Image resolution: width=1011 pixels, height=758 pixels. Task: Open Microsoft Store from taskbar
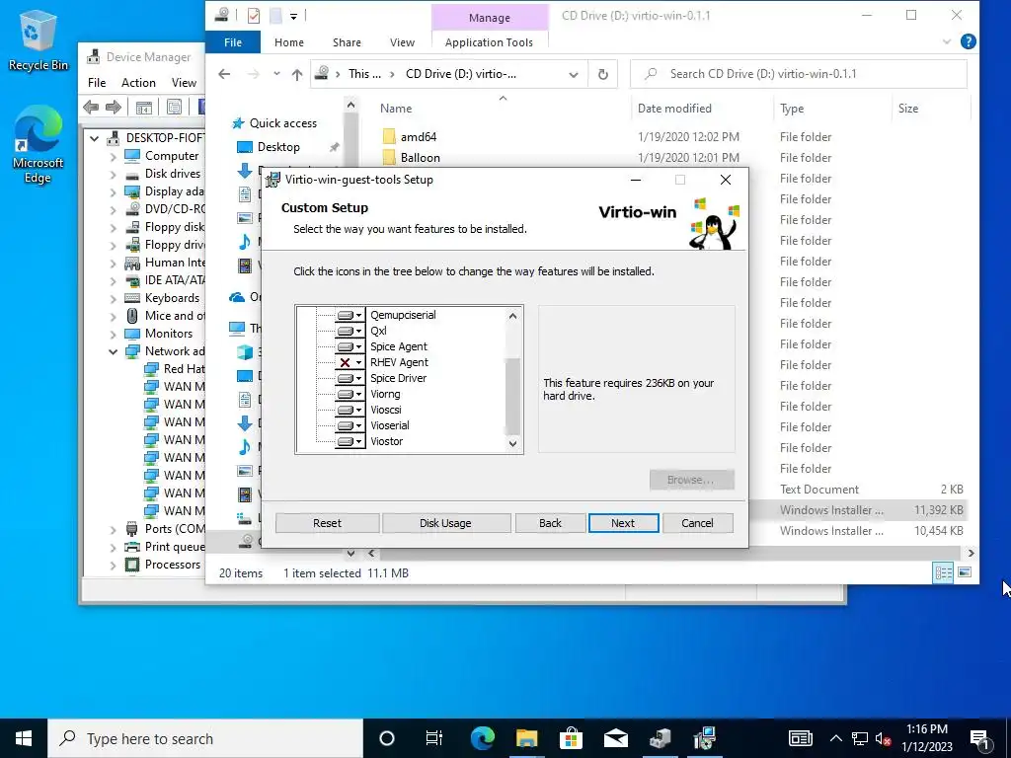571,738
